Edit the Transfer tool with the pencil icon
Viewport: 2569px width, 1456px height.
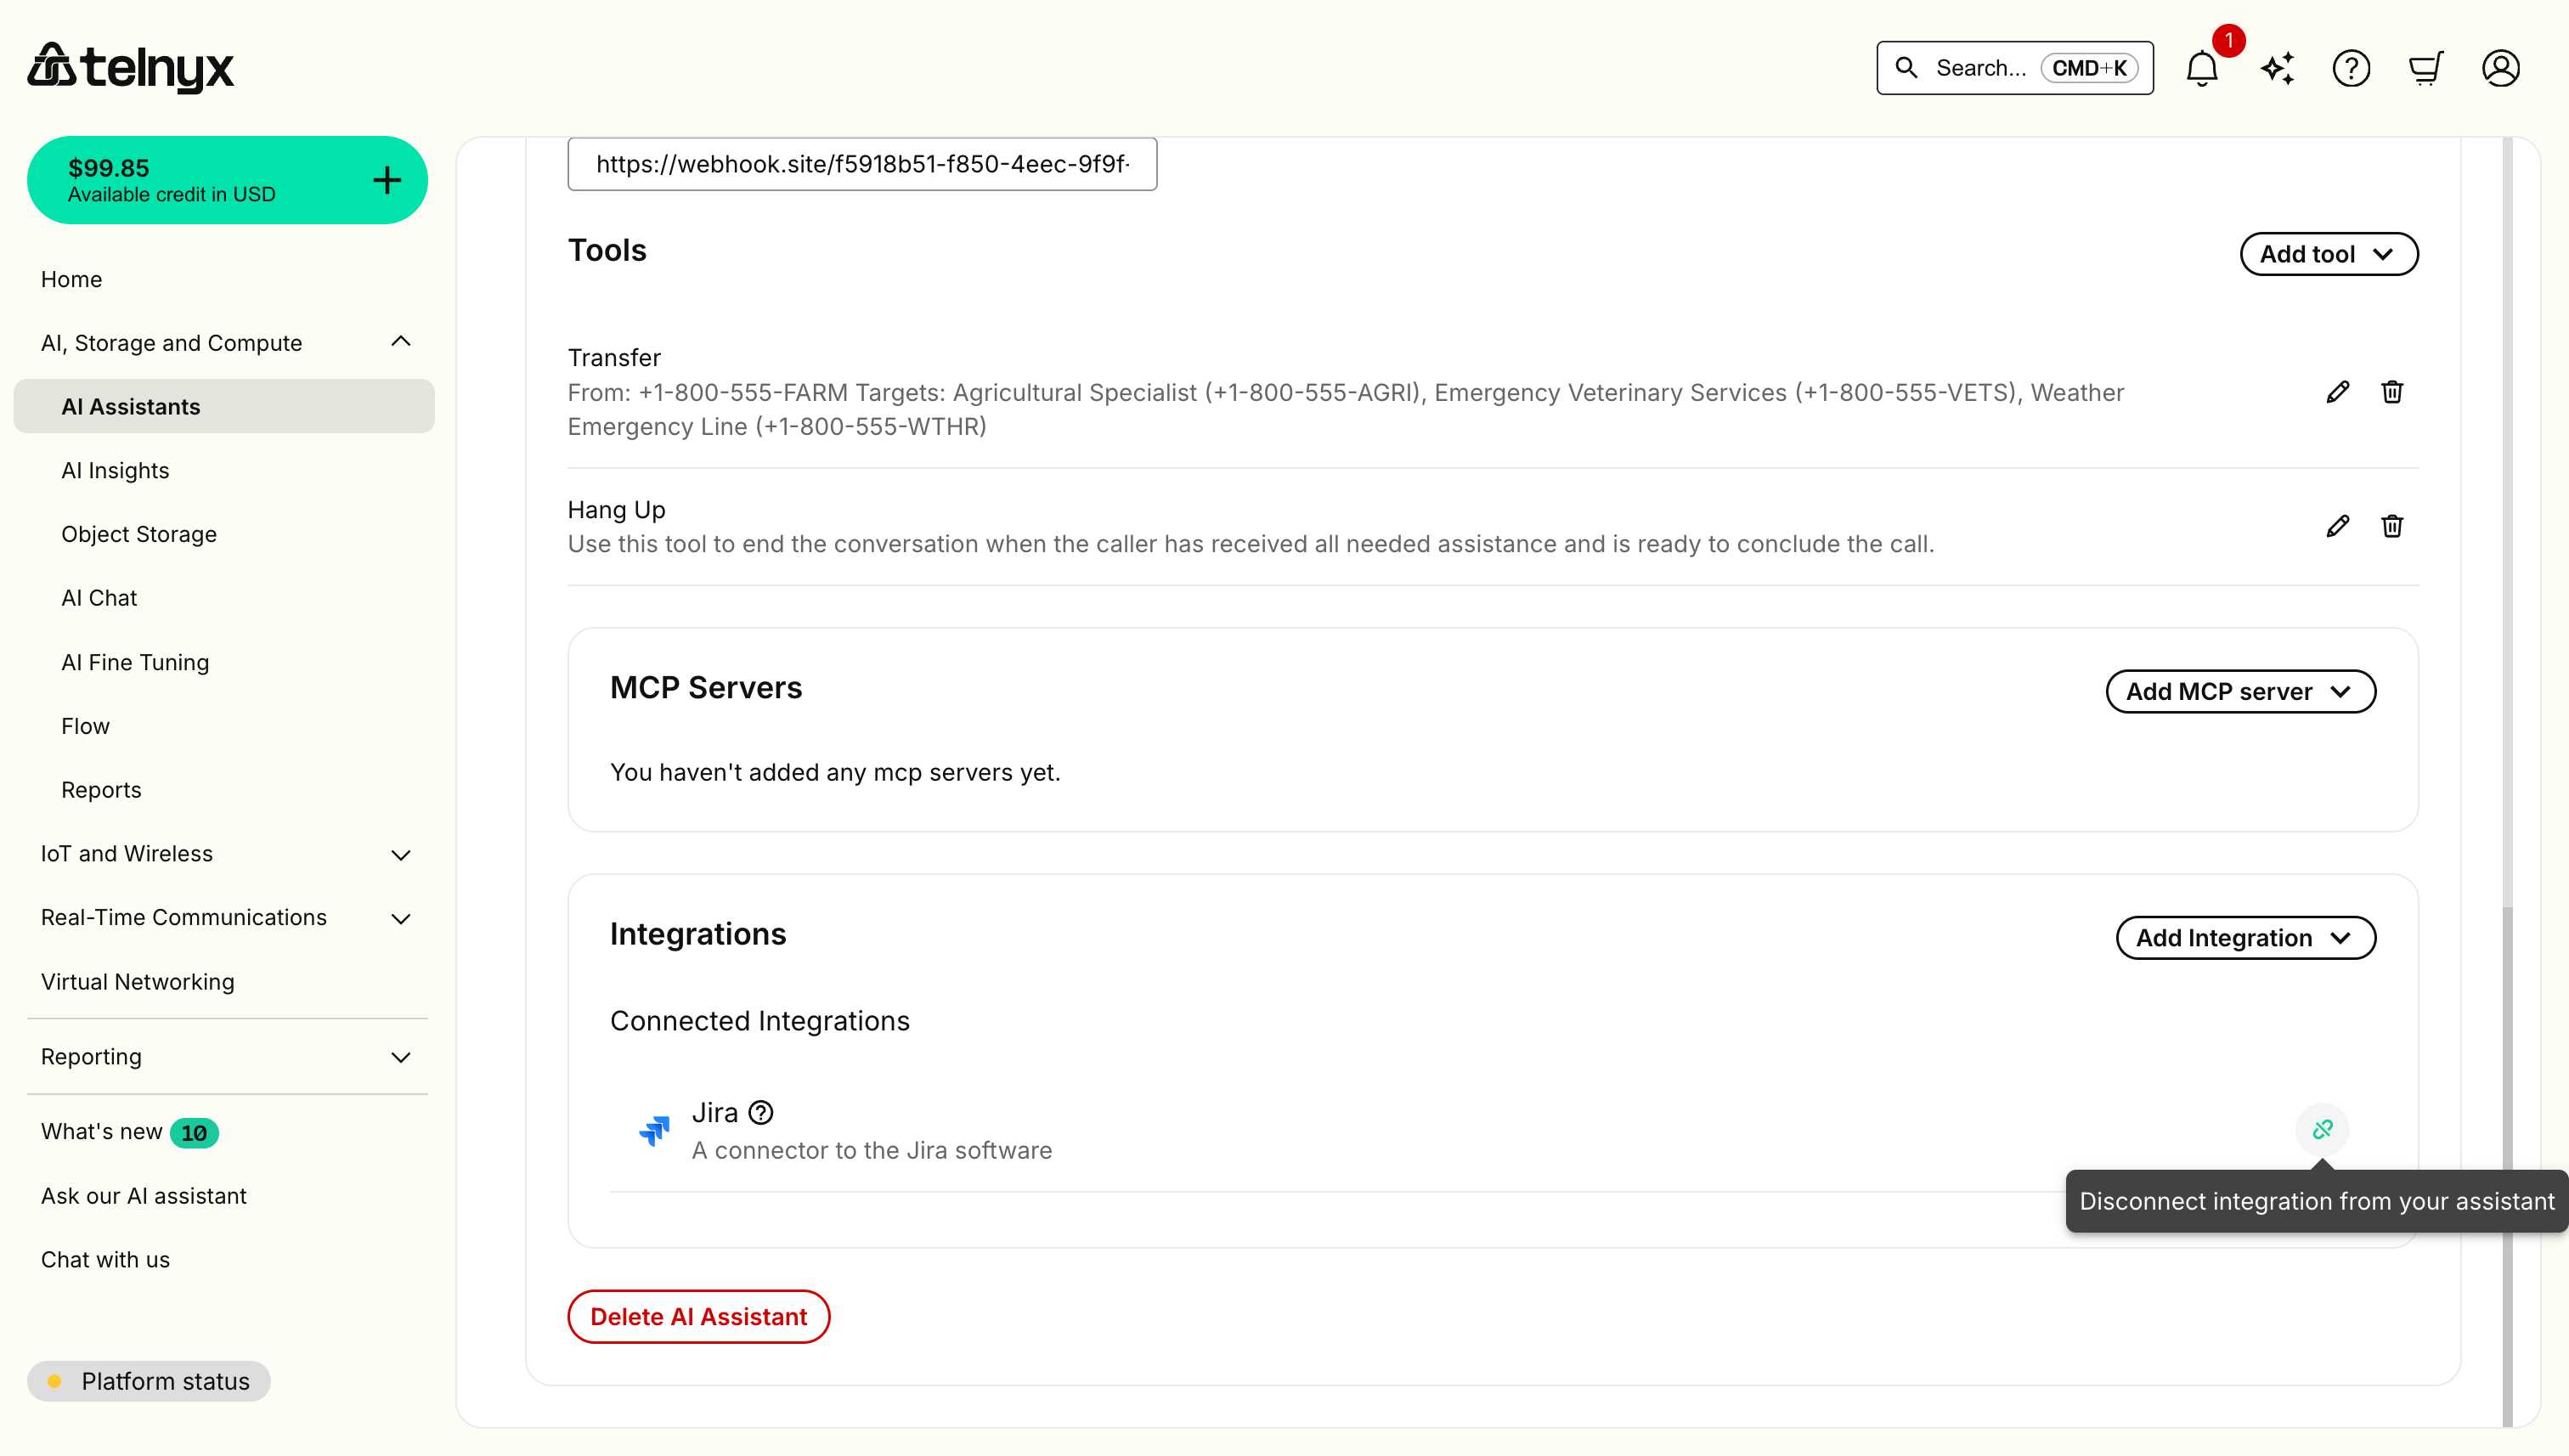coord(2338,391)
